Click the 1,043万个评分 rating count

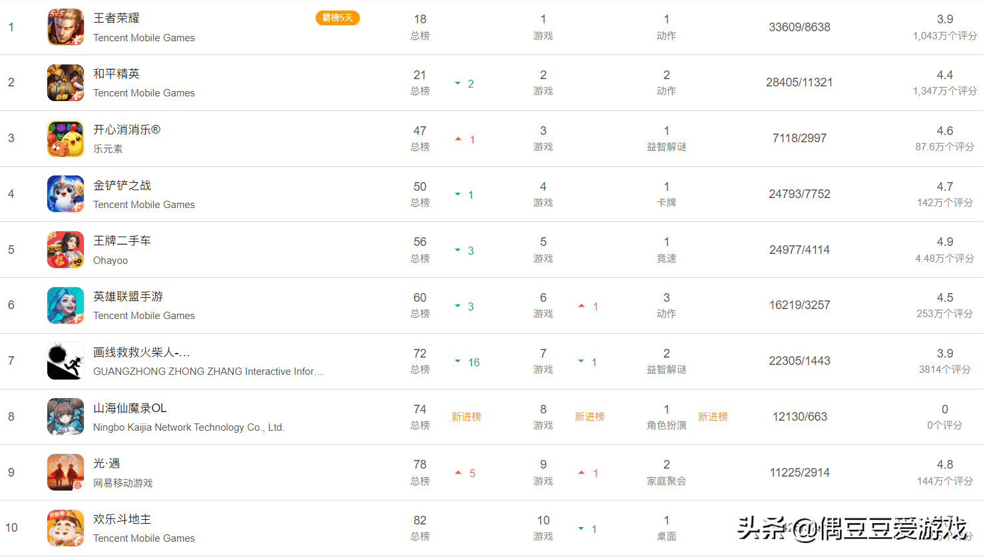click(x=944, y=36)
